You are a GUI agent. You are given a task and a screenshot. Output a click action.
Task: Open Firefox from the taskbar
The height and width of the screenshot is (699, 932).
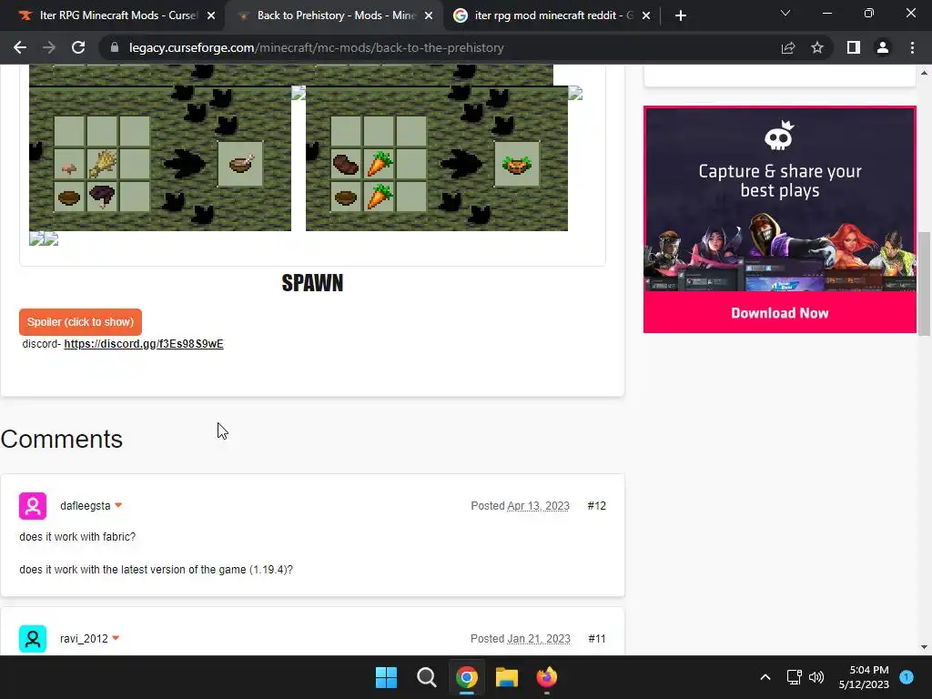coord(547,677)
